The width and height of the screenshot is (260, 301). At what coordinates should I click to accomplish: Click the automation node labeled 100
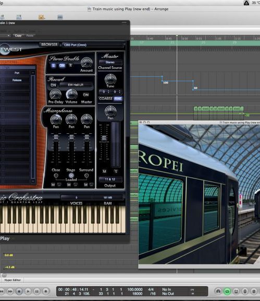pyautogui.click(x=163, y=82)
